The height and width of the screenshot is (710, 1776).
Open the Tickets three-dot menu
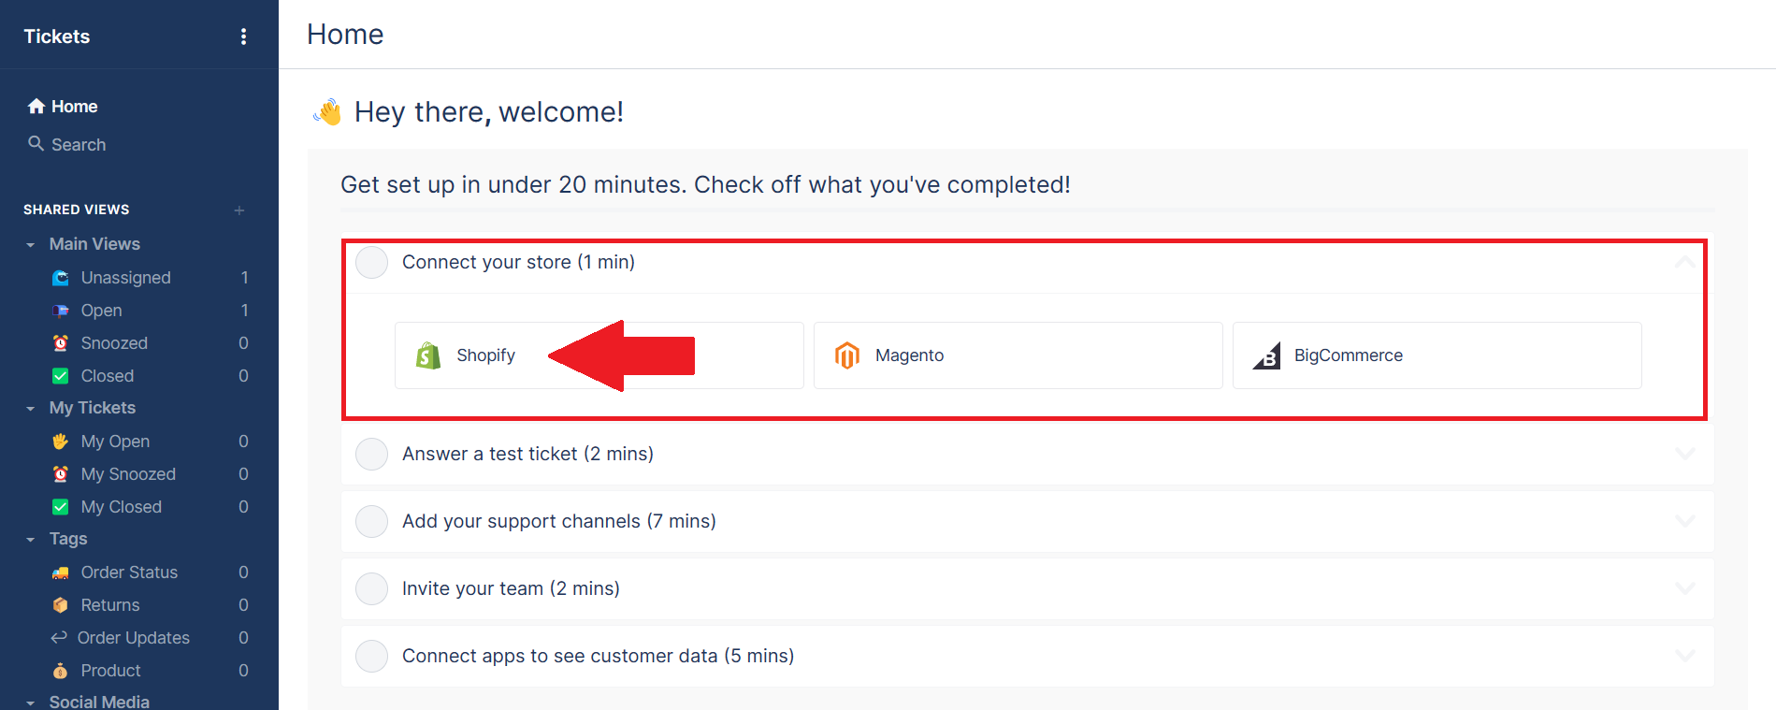[243, 36]
